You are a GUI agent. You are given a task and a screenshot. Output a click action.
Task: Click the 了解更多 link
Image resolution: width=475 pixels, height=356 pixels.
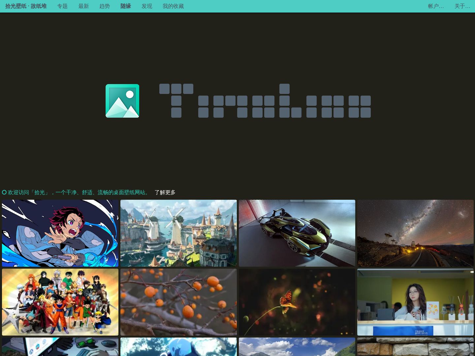click(165, 192)
